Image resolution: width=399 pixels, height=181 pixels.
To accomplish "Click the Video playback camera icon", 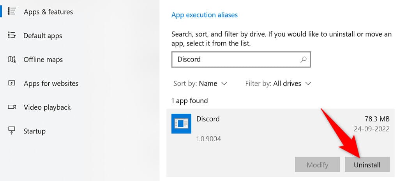I will (11, 107).
